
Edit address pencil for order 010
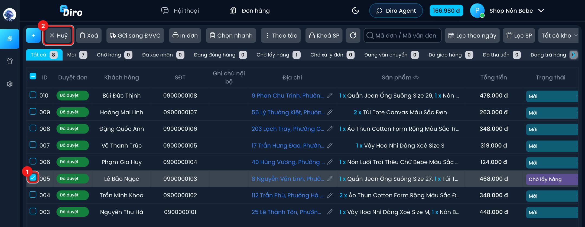[330, 95]
